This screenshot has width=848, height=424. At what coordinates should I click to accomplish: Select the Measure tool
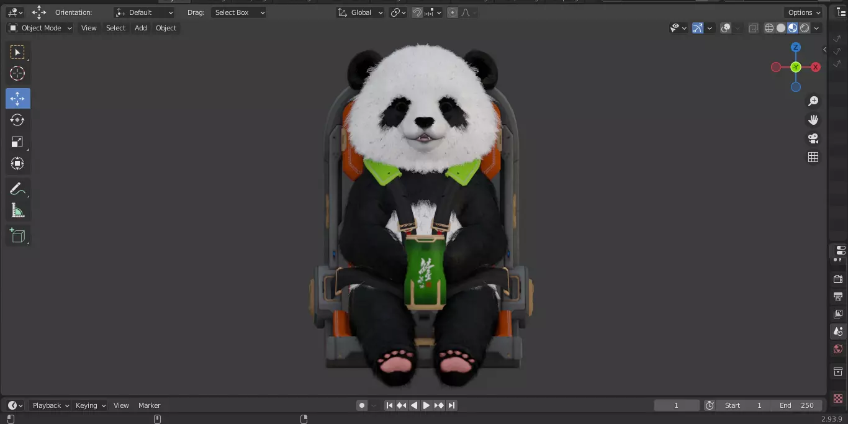tap(17, 210)
